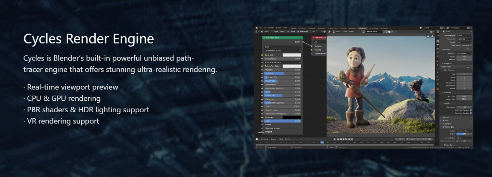The image size is (492, 177).
Task: Open the Feature Set Supported dropdown
Action: click(464, 39)
